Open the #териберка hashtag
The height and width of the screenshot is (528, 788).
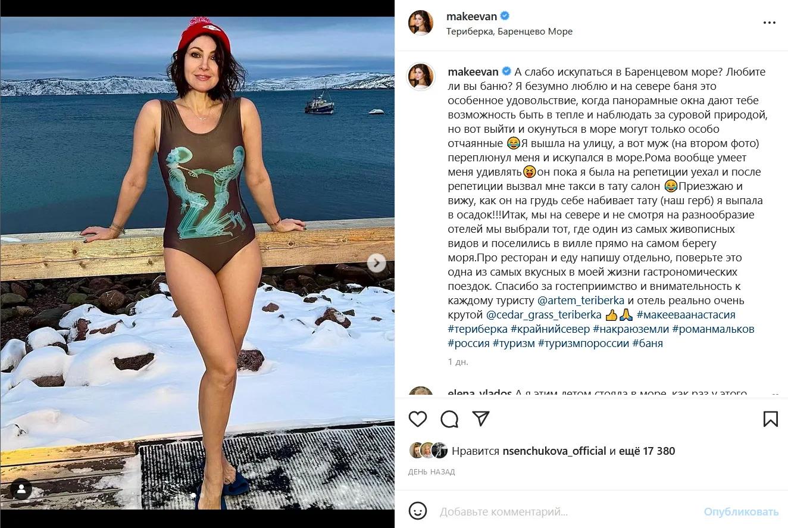point(477,329)
